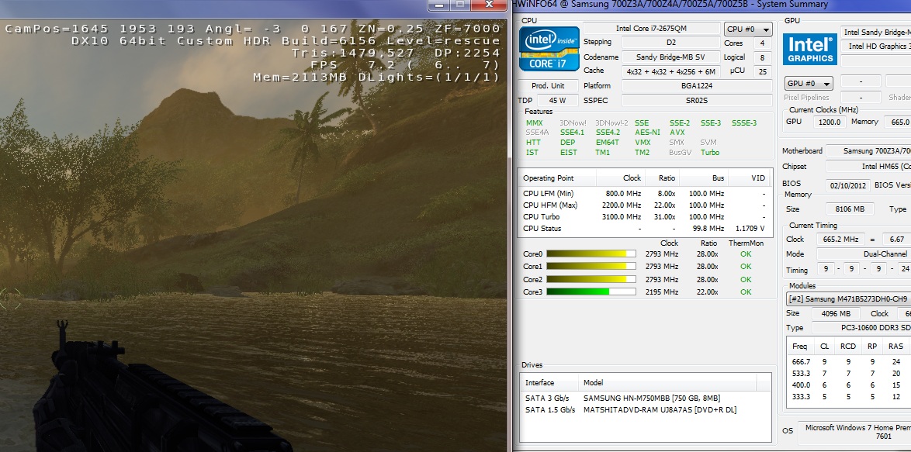Click the Core0 usage bar
911x452 pixels.
click(x=591, y=254)
